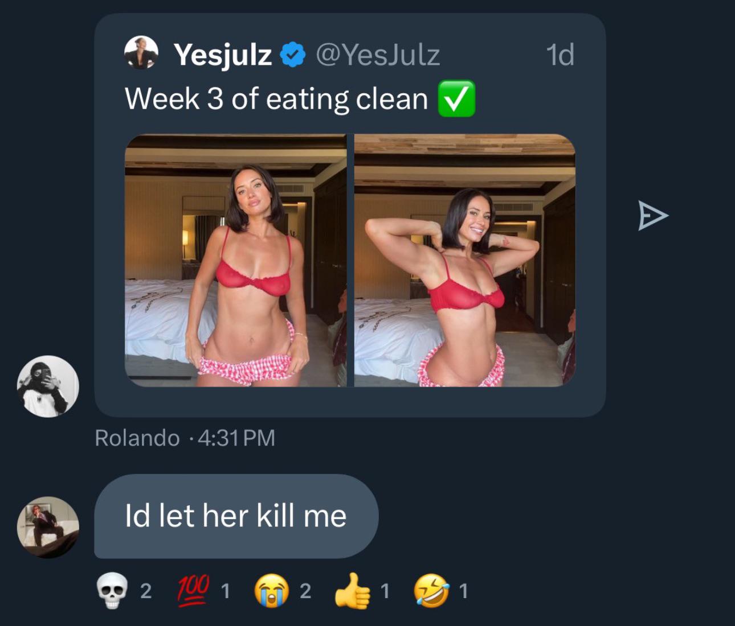Open the right tweet photo thumbnail
Viewport: 735px width, 626px height.
[464, 260]
